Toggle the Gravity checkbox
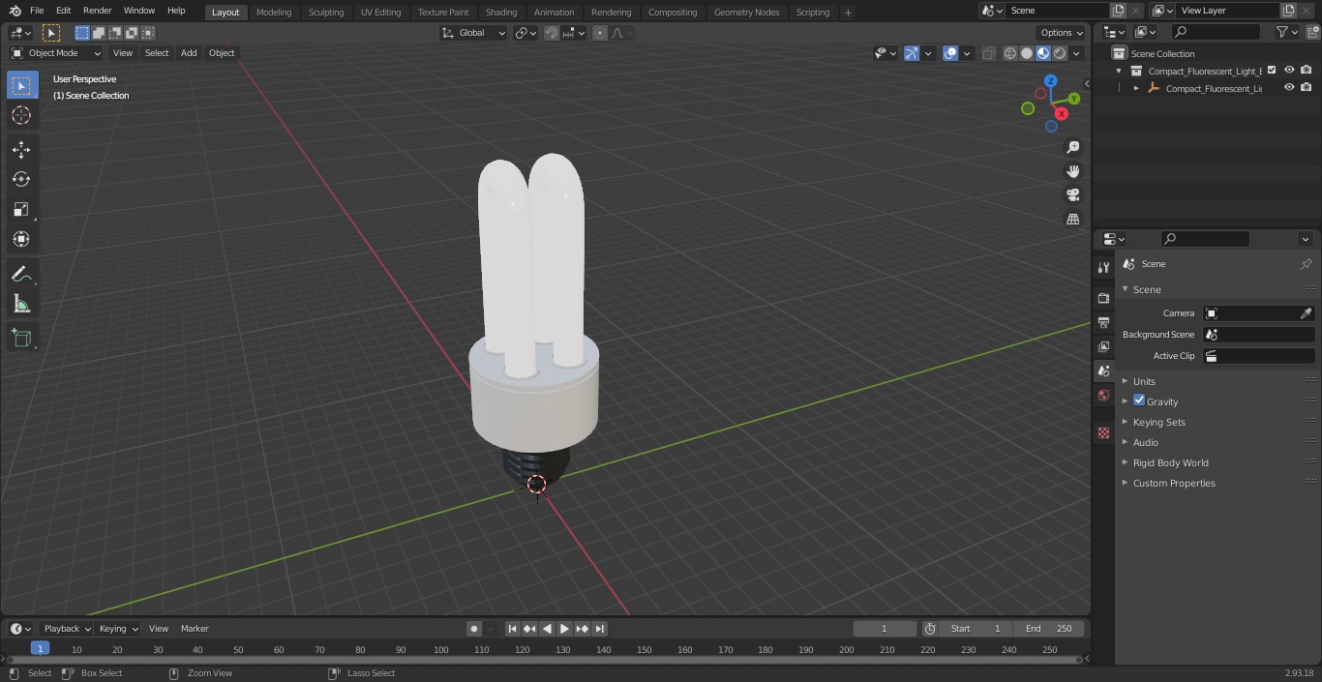The height and width of the screenshot is (682, 1322). 1139,400
